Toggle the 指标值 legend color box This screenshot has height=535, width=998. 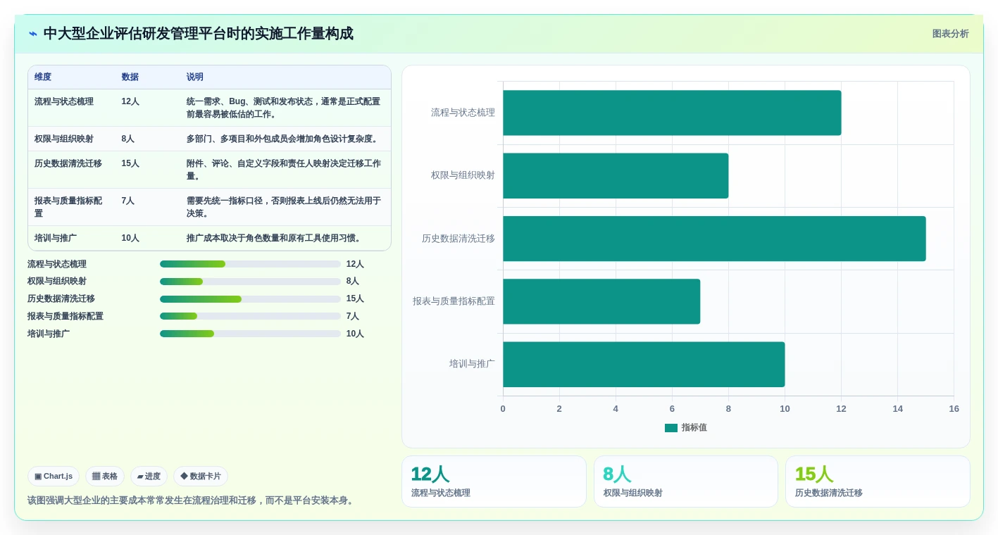(671, 428)
